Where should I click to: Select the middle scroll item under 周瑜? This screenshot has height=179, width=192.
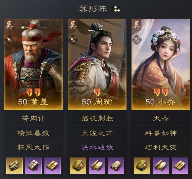(x=97, y=166)
